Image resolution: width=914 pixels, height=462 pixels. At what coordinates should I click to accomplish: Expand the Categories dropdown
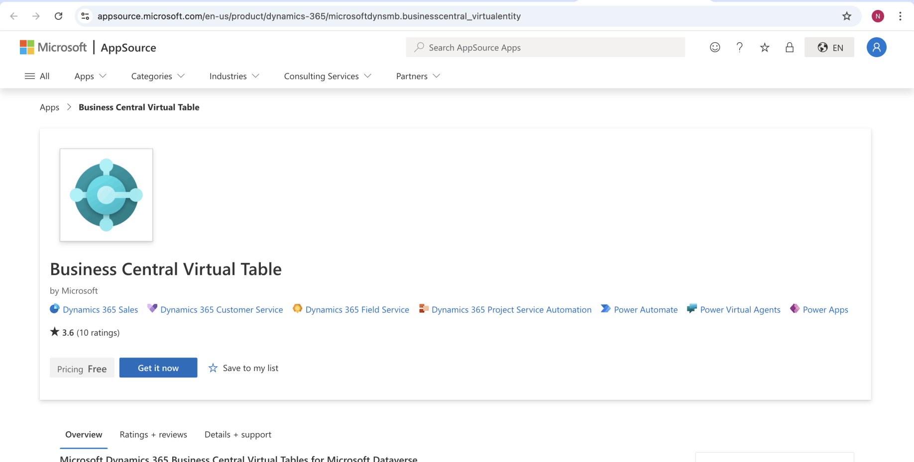(158, 76)
